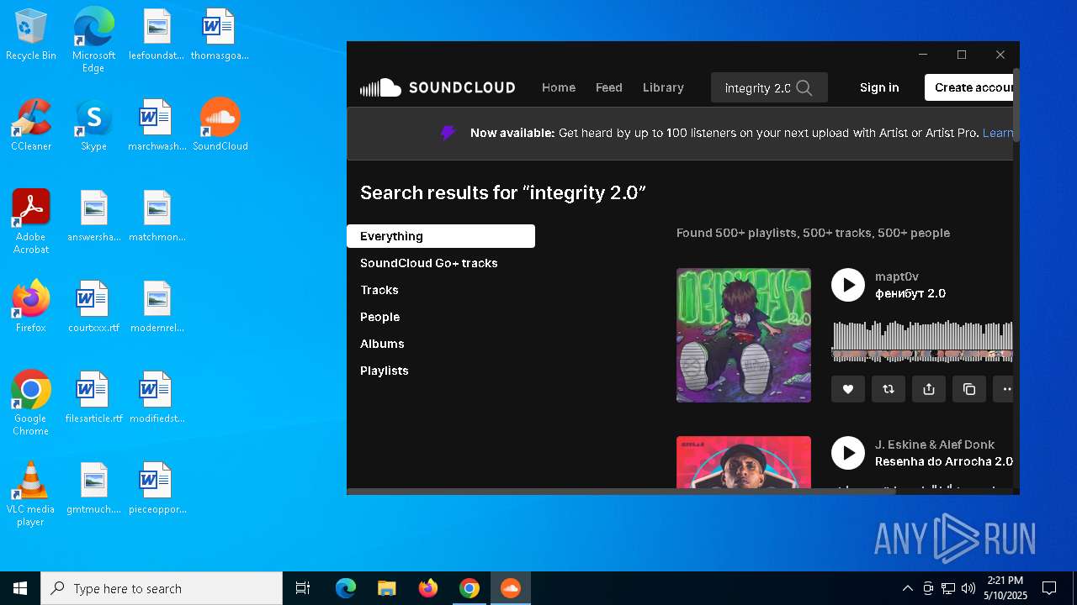The image size is (1077, 605).
Task: Open the CCleaner desktop shortcut
Action: tap(31, 125)
